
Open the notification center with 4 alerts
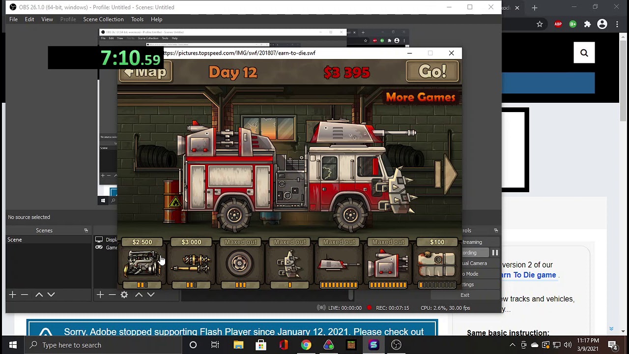613,345
